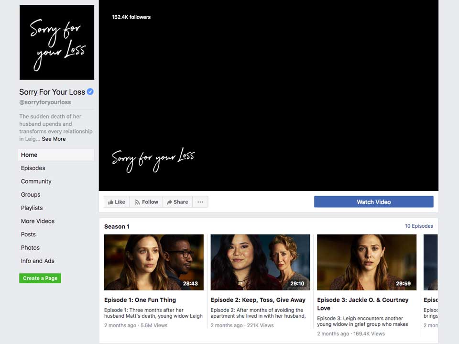Share the page with Share button
The image size is (459, 344).
click(x=177, y=202)
